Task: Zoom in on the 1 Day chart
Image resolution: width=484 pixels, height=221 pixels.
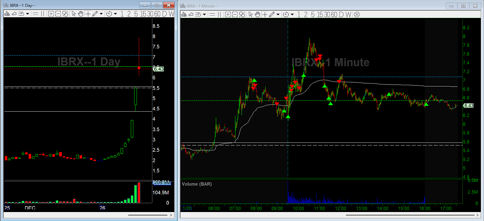Action: click(x=51, y=14)
